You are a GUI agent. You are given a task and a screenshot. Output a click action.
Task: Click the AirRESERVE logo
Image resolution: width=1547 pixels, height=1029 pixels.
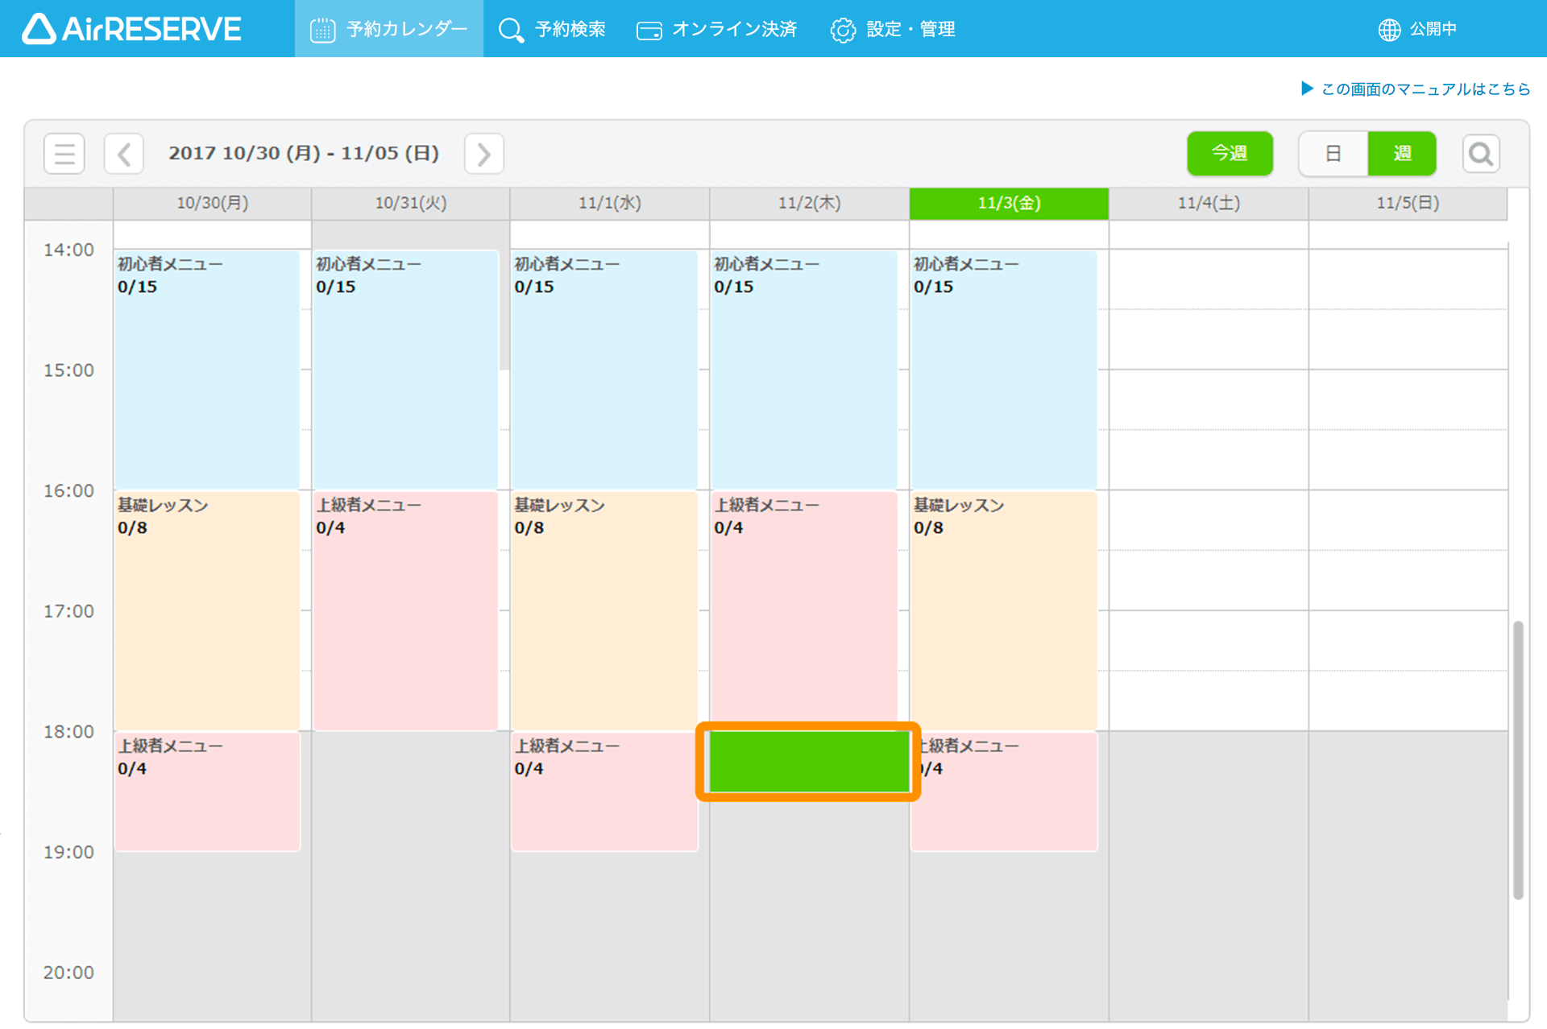click(x=131, y=29)
